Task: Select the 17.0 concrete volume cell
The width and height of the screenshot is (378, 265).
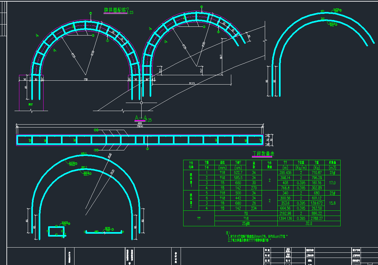Action: (x=333, y=183)
